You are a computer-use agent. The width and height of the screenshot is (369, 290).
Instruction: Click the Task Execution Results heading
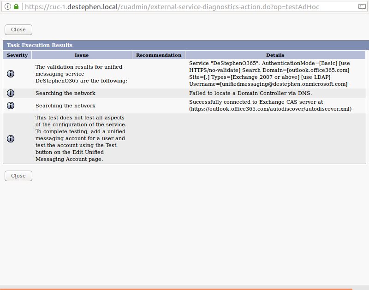[x=40, y=45]
